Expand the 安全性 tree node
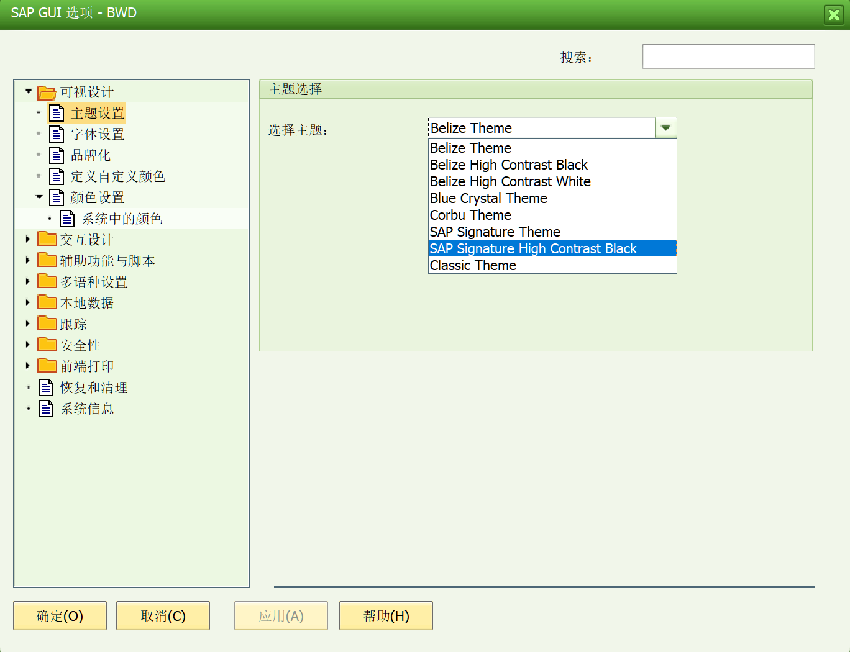The height and width of the screenshot is (652, 850). [29, 344]
